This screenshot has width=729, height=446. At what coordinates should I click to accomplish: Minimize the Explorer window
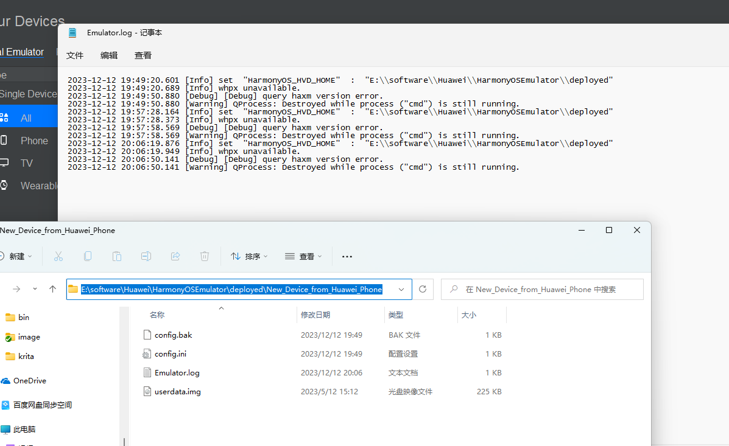582,231
